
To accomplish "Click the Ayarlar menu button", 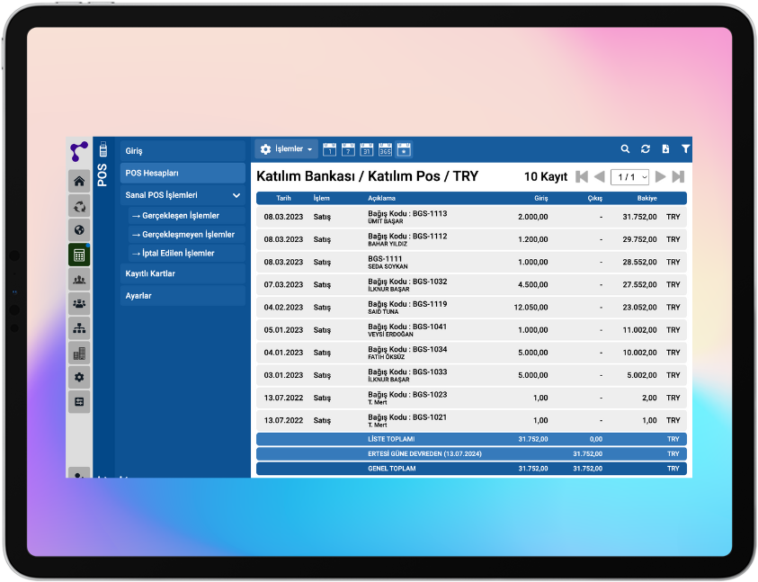I will (x=183, y=296).
